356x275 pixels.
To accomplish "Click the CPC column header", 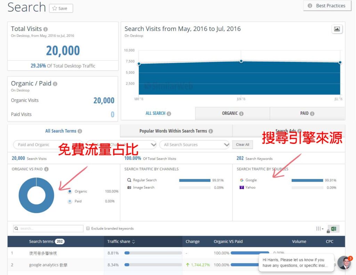I will click(330, 242).
